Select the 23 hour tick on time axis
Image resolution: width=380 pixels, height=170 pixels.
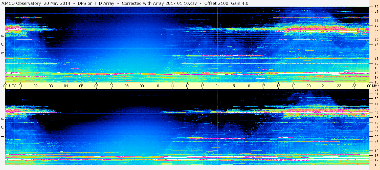pos(354,86)
